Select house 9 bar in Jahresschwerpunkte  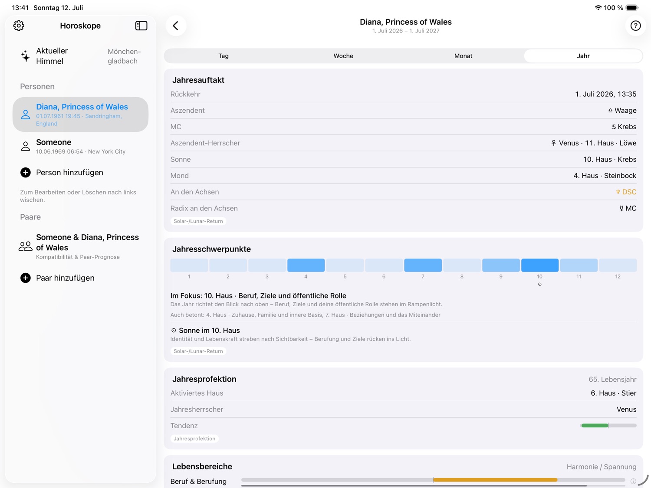click(501, 265)
